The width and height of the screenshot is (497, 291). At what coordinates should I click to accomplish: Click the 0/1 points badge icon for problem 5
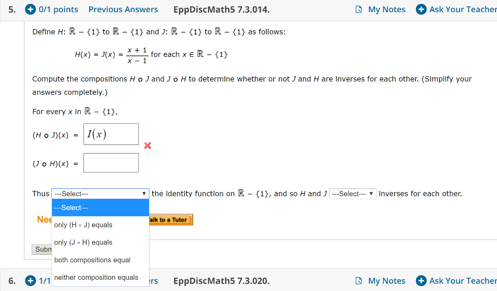pyautogui.click(x=30, y=9)
